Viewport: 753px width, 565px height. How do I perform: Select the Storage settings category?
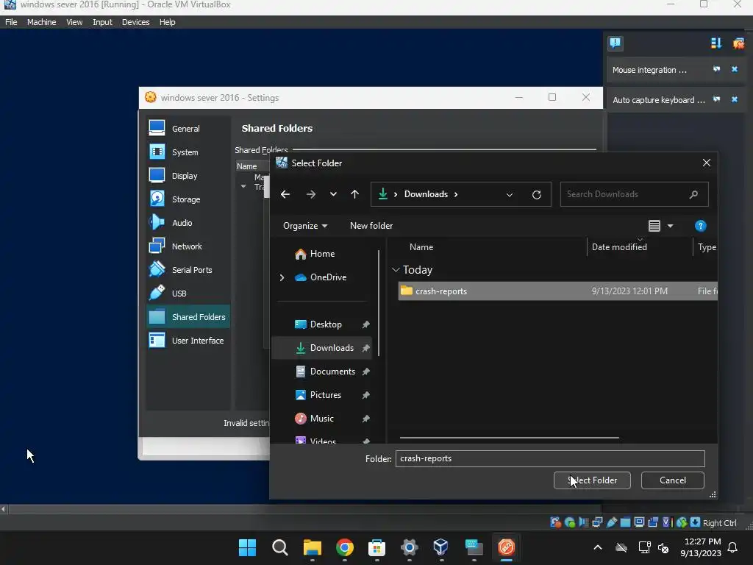point(188,199)
